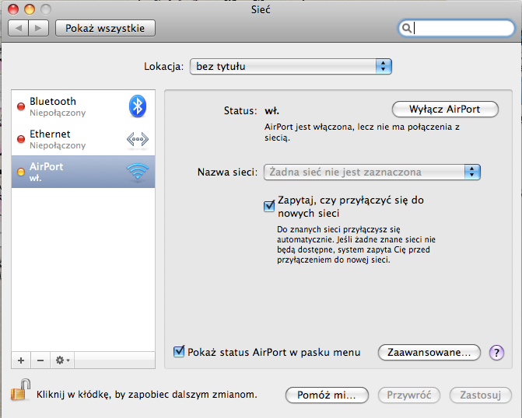Viewport: 522px width, 418px height.
Task: Click the "Sieć" window title
Action: 261,9
